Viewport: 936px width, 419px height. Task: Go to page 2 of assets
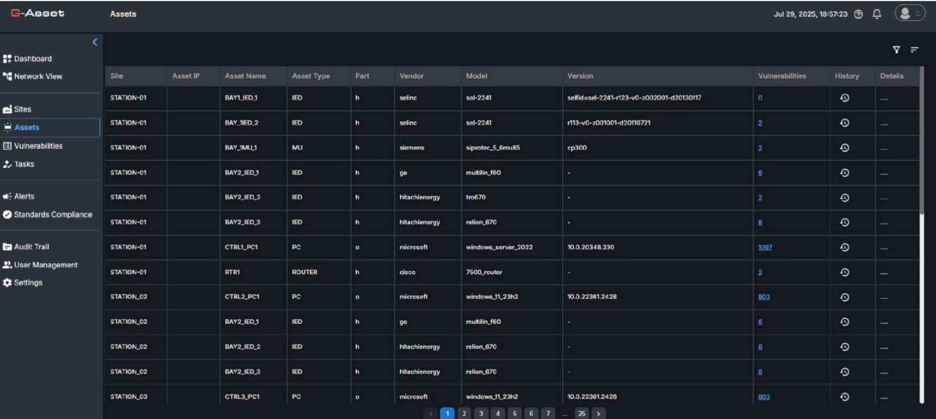click(x=464, y=414)
